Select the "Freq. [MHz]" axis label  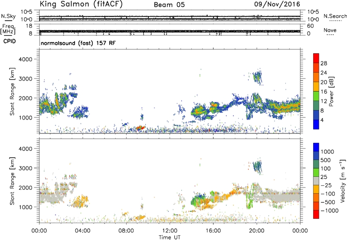point(9,29)
